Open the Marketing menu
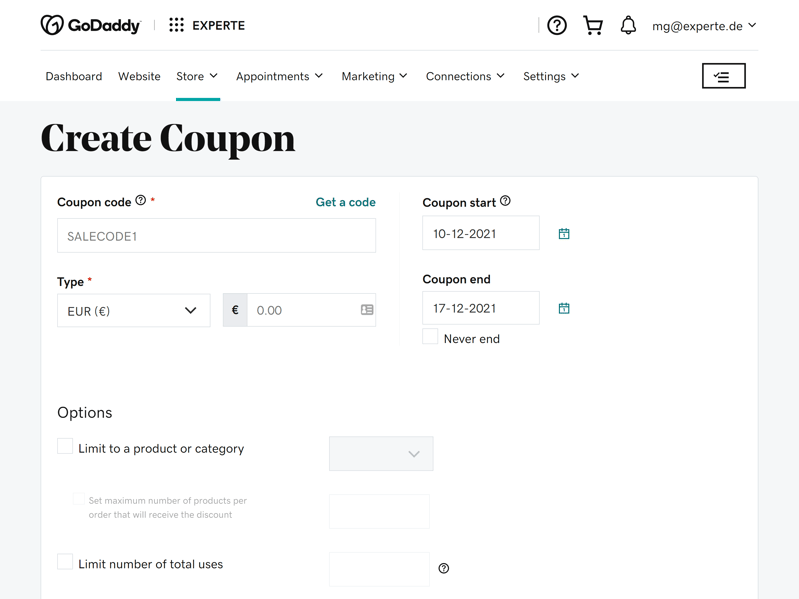The height and width of the screenshot is (599, 799). click(375, 77)
